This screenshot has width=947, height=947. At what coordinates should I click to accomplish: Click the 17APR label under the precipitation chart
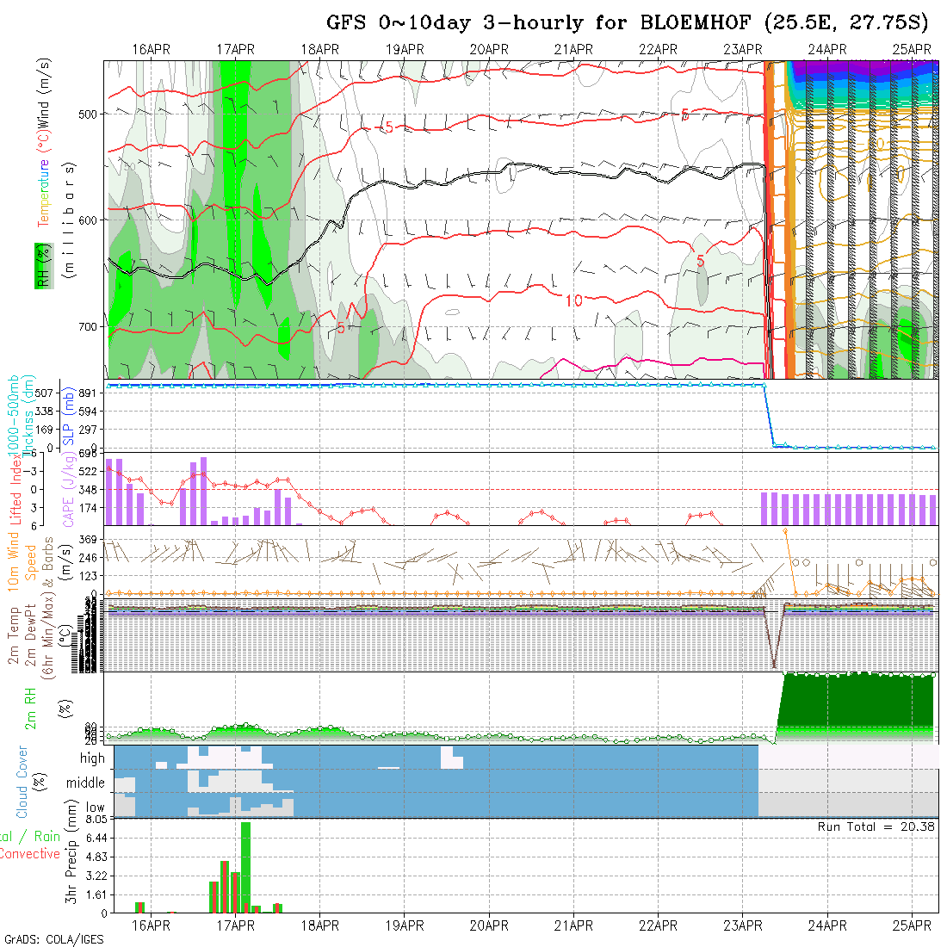236,925
